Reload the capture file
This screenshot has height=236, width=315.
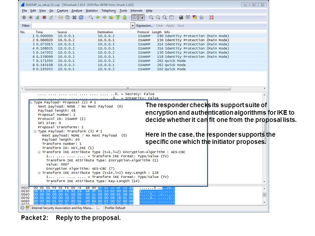(x=81, y=17)
